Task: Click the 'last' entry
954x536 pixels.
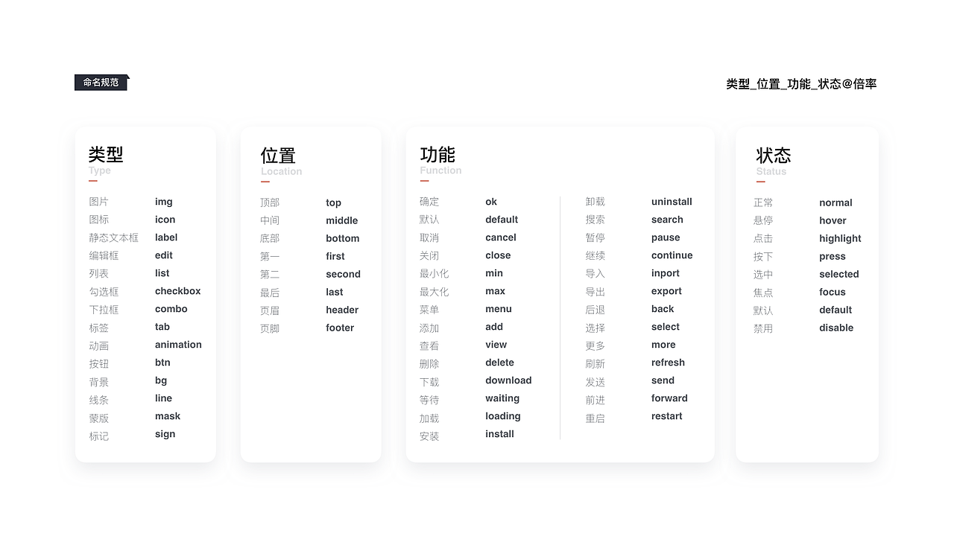Action: [335, 292]
